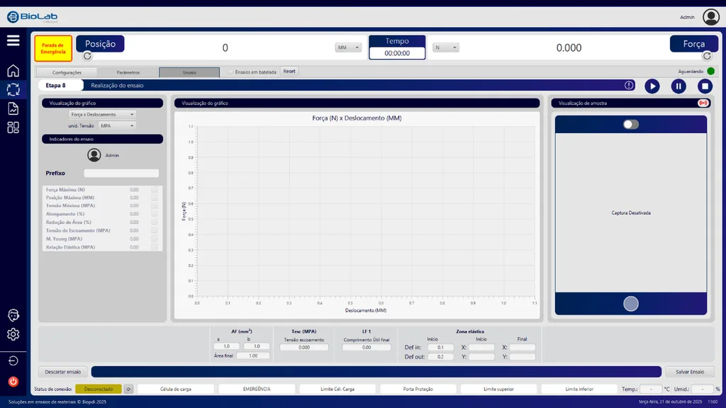Check the Posição Máxima (MM) box
This screenshot has height=408, width=726.
(x=154, y=198)
